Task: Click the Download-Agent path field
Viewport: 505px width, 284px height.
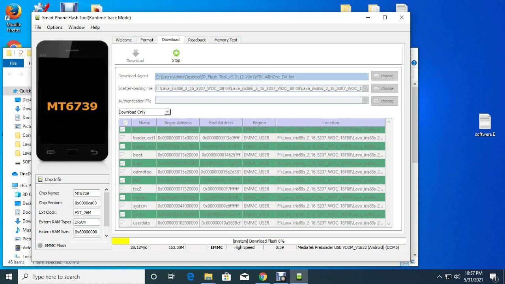Action: [x=262, y=77]
